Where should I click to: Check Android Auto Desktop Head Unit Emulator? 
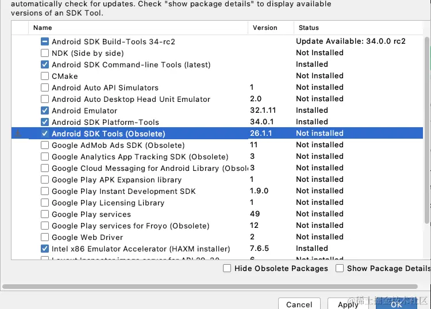pyautogui.click(x=44, y=99)
